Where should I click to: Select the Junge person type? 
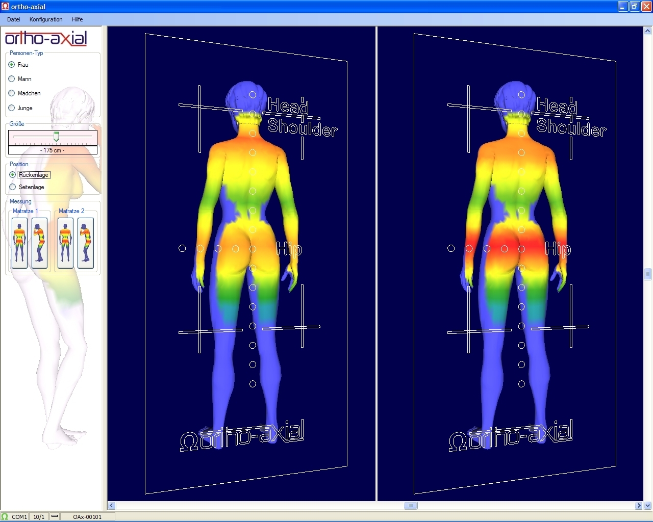(20, 108)
